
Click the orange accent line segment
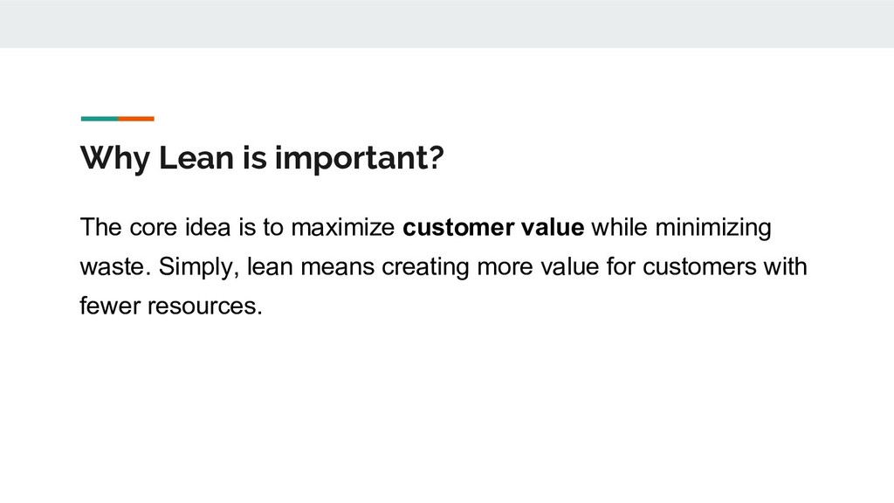pyautogui.click(x=136, y=119)
